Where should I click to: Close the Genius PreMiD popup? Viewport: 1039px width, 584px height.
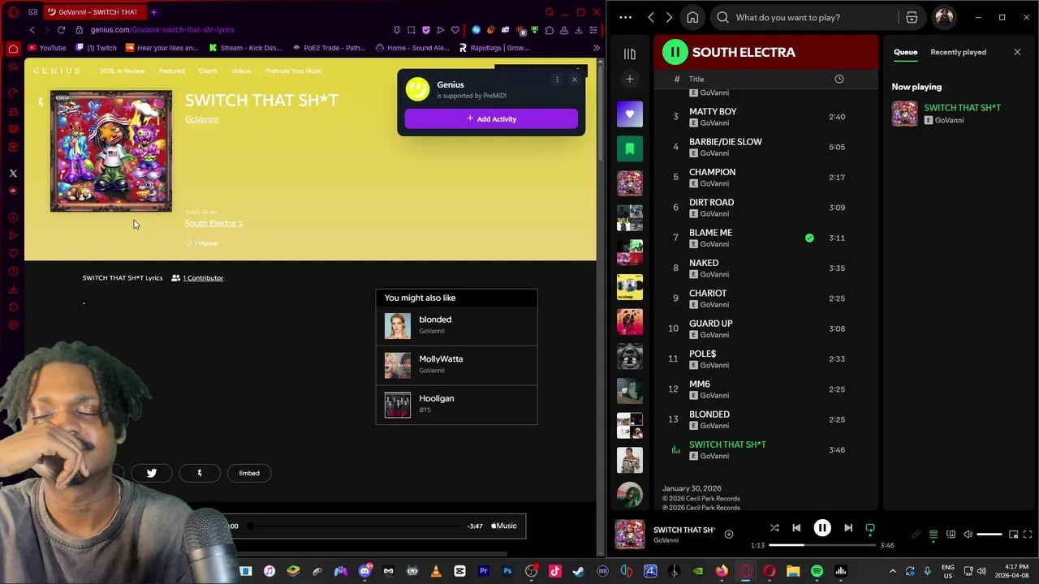click(x=575, y=79)
